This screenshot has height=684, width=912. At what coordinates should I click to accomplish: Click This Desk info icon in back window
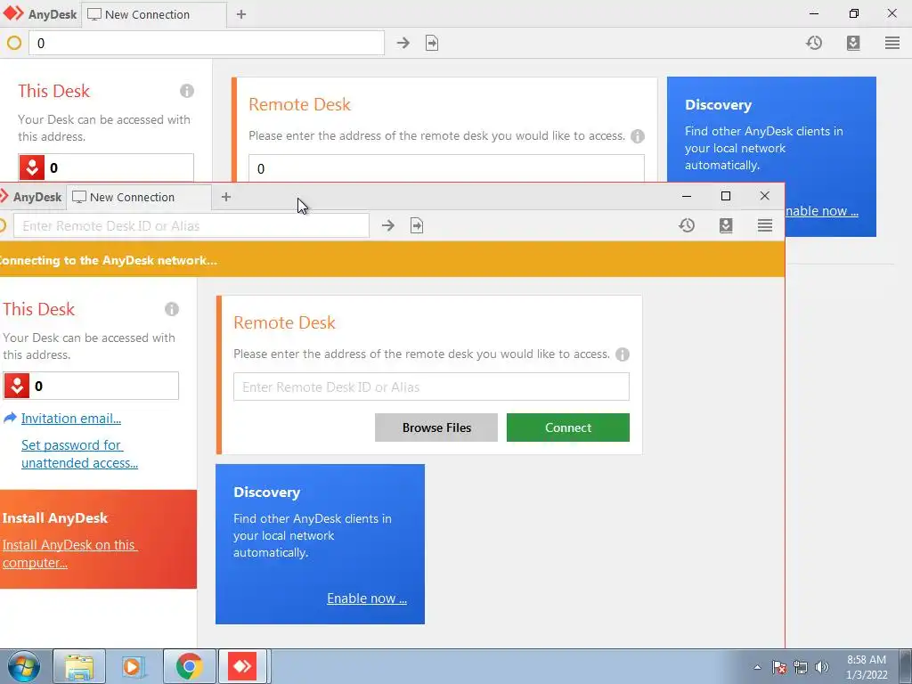187,91
